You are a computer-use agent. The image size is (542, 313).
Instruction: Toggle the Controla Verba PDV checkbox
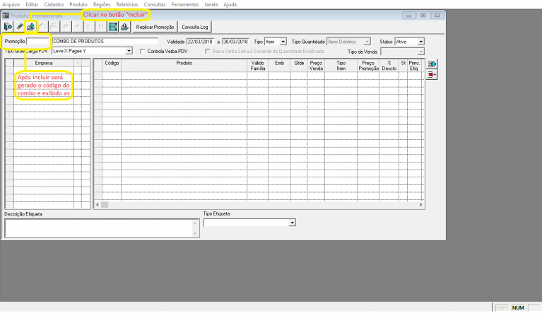click(143, 51)
